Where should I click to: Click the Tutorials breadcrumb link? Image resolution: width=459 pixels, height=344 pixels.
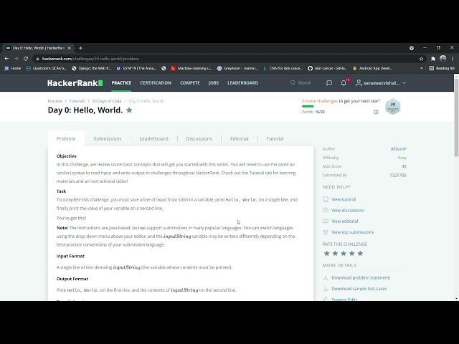77,101
